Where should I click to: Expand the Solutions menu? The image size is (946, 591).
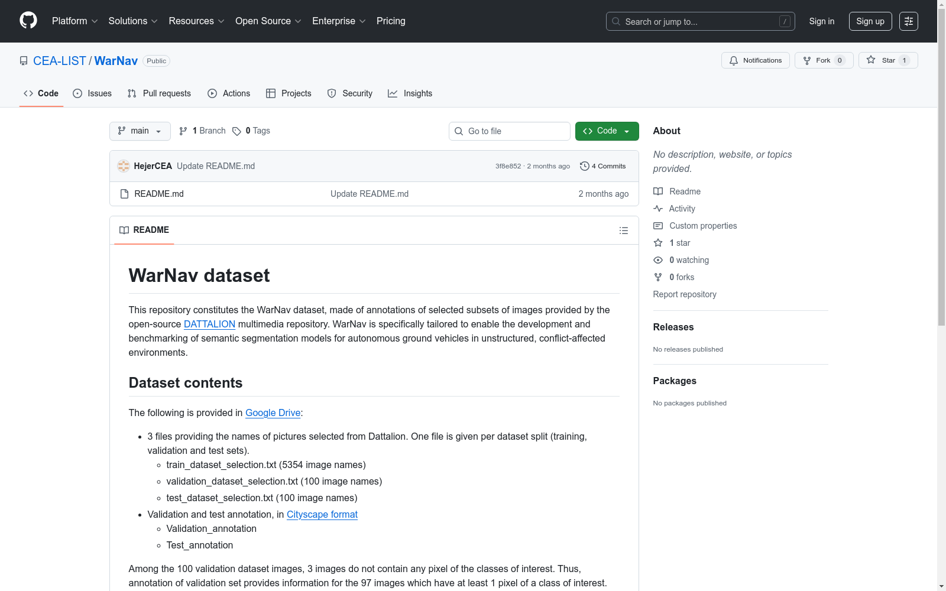(133, 21)
